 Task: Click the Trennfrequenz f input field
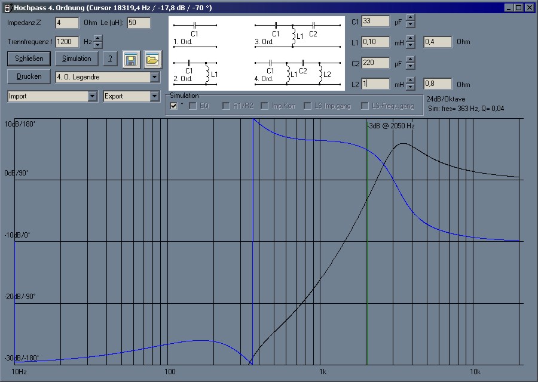pyautogui.click(x=67, y=42)
